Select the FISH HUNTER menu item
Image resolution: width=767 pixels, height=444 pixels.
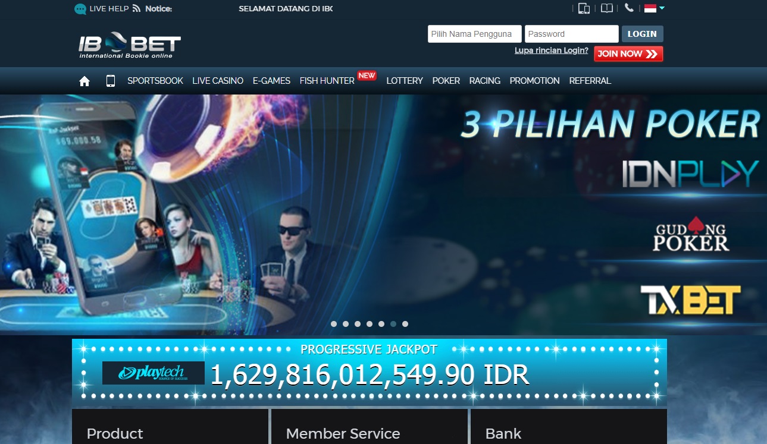(x=327, y=81)
